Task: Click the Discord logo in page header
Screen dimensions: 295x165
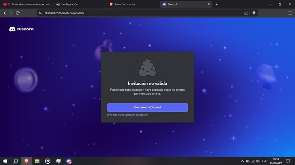Action: 21,29
